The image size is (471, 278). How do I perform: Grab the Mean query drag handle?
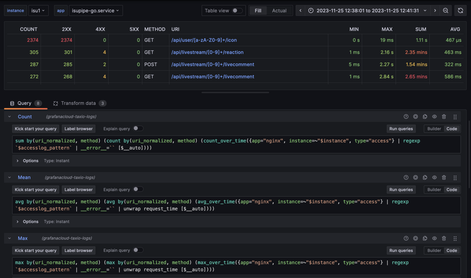(455, 177)
